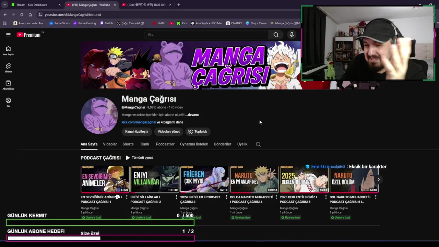Select the Podcast'ler channel tab
The image size is (439, 247).
coord(165,144)
